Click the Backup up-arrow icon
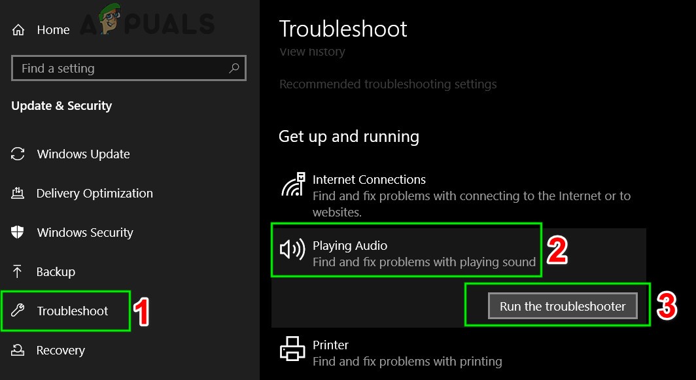The height and width of the screenshot is (380, 696). coord(20,271)
